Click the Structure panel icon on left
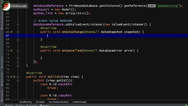The width and height of the screenshot is (188, 106). pos(2,67)
